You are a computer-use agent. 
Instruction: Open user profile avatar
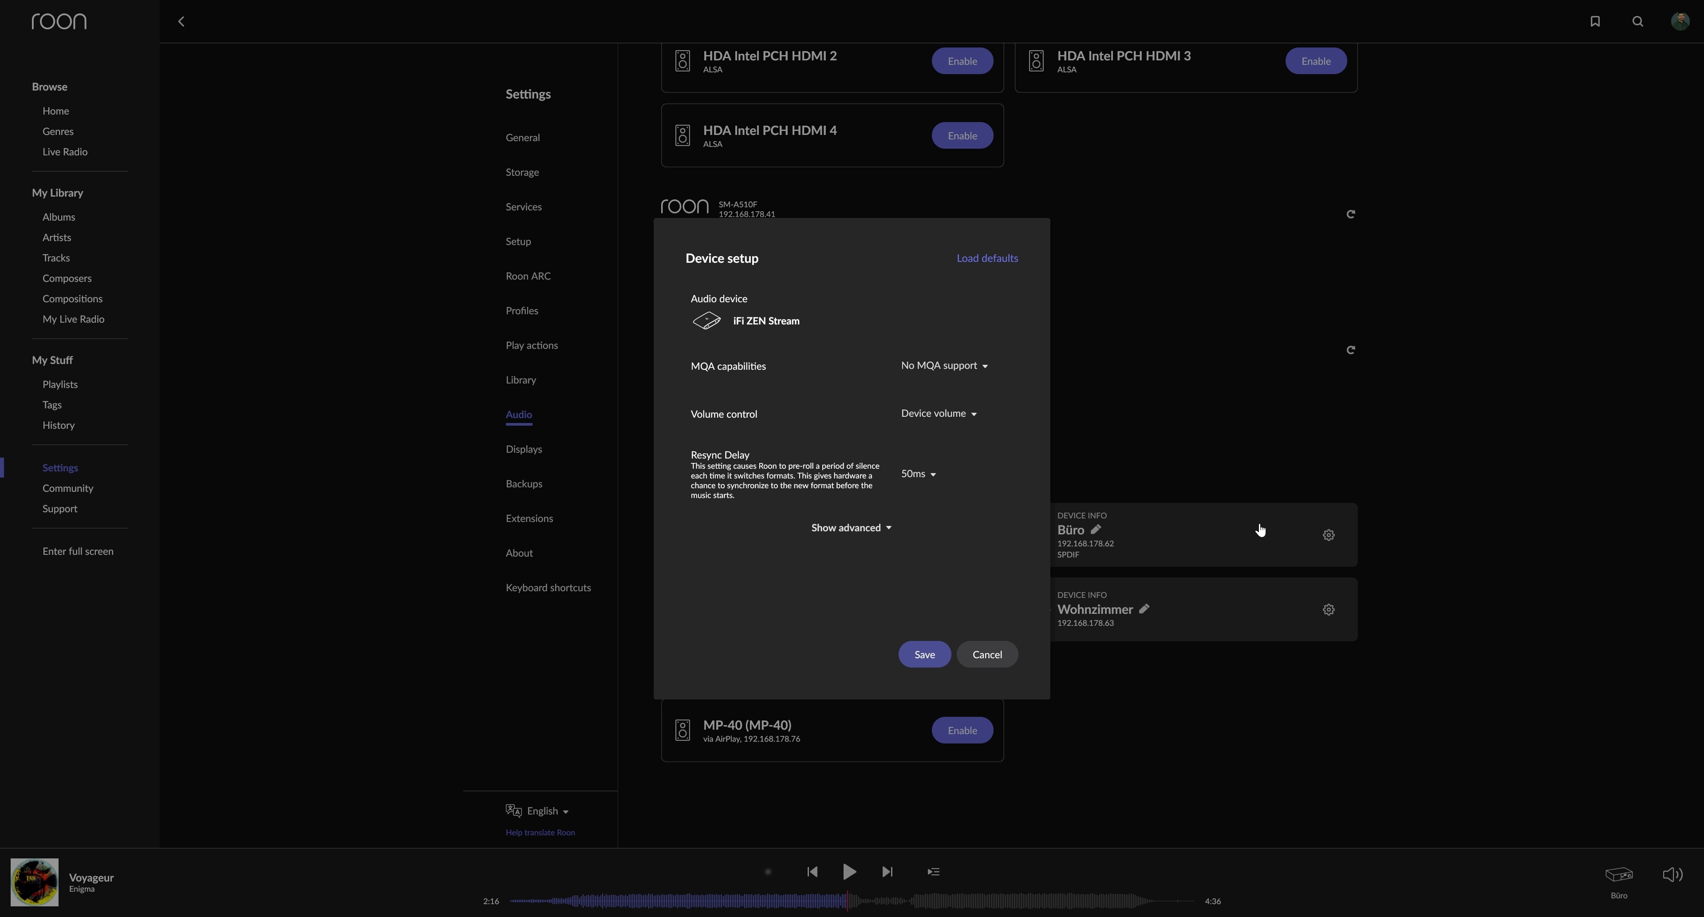[x=1680, y=22]
